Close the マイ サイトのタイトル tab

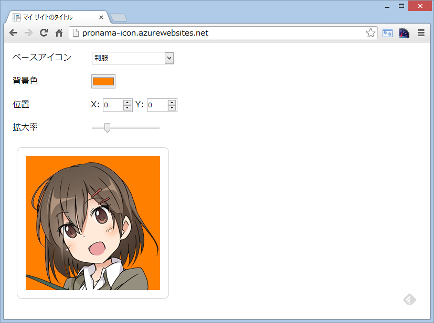[101, 17]
